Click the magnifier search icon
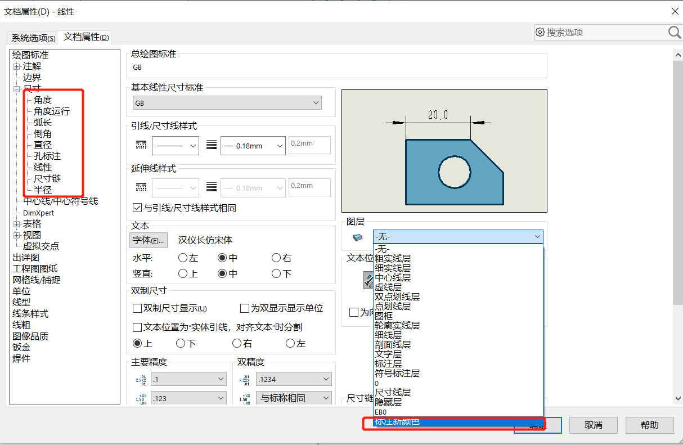The width and height of the screenshot is (683, 445). (x=675, y=33)
